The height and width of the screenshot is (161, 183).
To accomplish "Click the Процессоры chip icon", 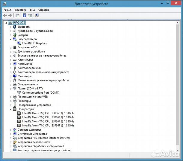I will pyautogui.click(x=15, y=109).
